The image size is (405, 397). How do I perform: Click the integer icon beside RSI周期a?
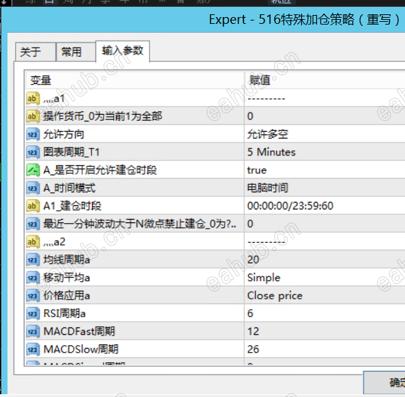[x=33, y=314]
